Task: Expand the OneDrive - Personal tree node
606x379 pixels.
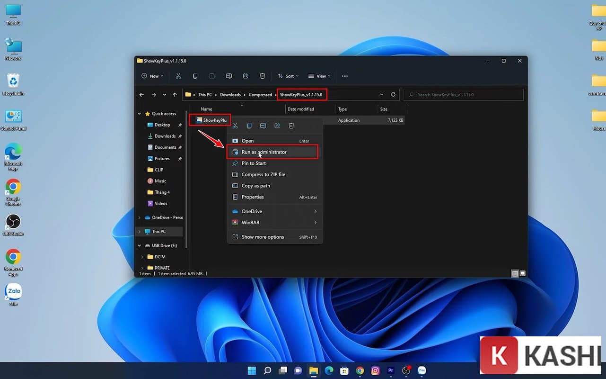Action: click(139, 217)
